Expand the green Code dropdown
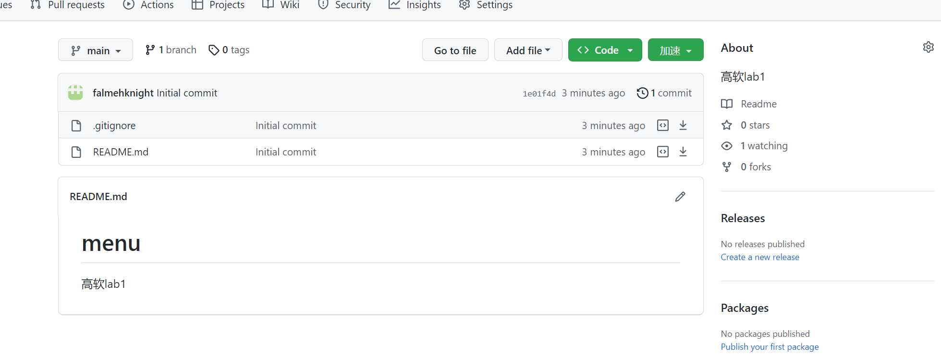This screenshot has height=356, width=941. coord(605,50)
